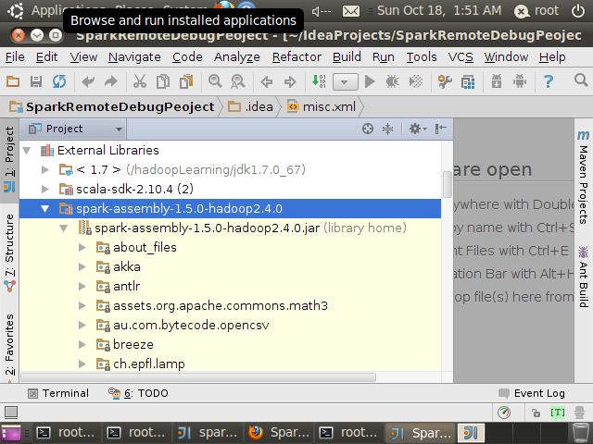593x444 pixels.
Task: Search everywhere magnifier at toolbar right
Action: (x=581, y=80)
